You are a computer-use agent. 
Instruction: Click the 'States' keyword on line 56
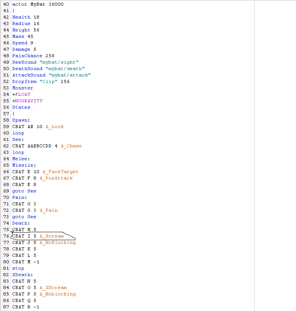[21, 107]
